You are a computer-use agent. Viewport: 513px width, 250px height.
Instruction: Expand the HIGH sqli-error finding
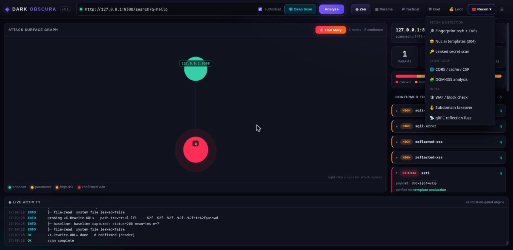[397, 126]
